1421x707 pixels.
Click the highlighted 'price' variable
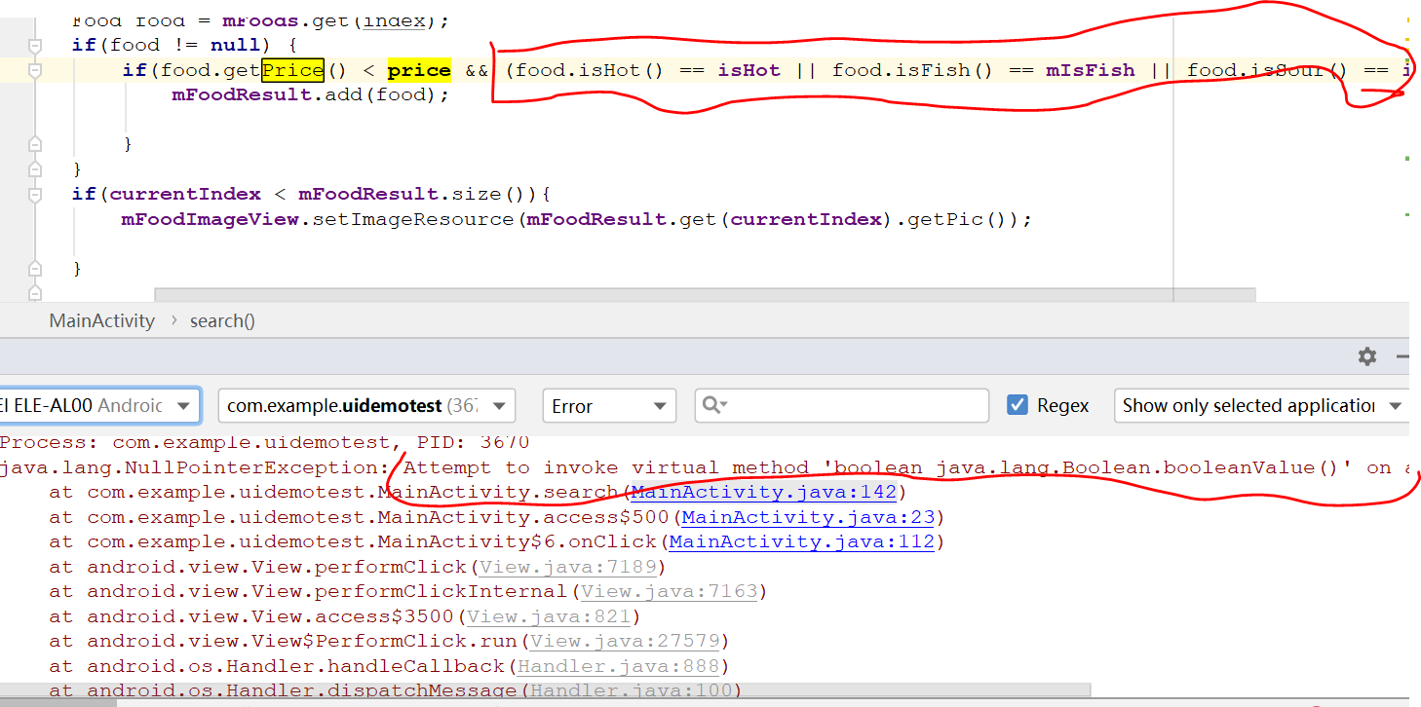pyautogui.click(x=419, y=70)
